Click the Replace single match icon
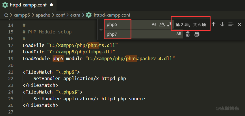Screen dimensions: 245x116 188,34
